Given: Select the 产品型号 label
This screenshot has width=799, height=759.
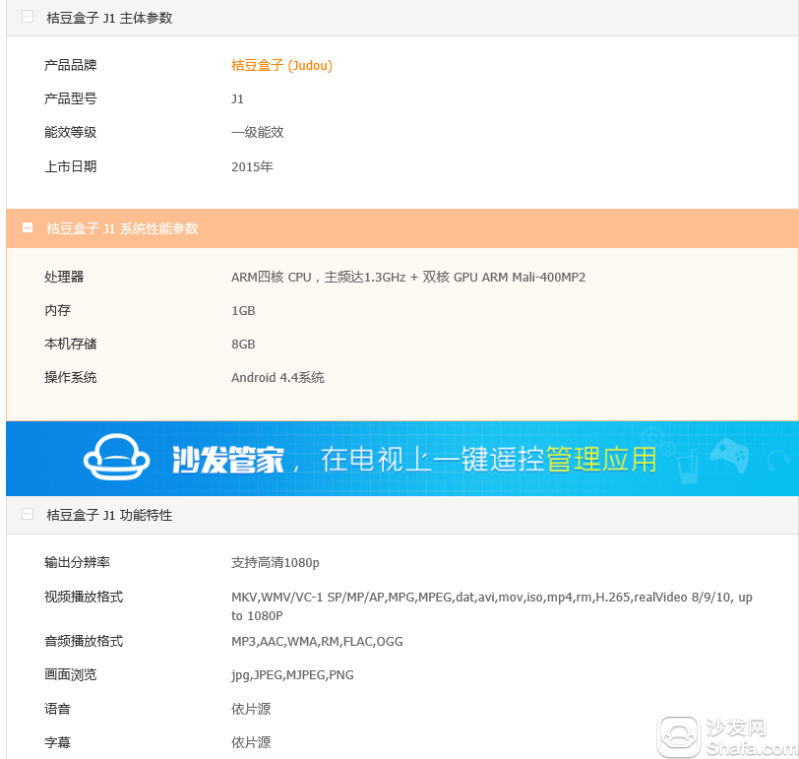Looking at the screenshot, I should pos(70,98).
